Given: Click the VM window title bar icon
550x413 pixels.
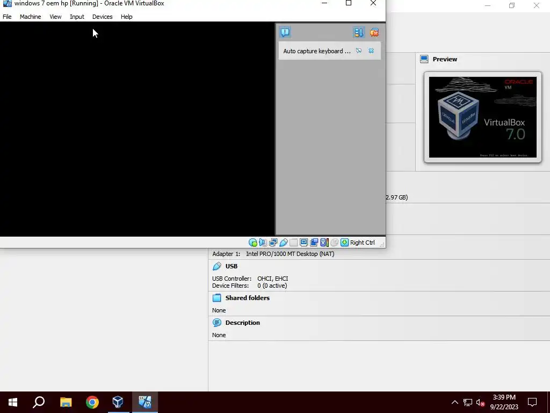Looking at the screenshot, I should click(7, 4).
